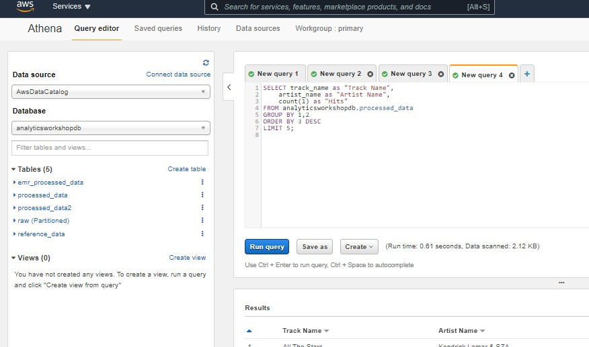Click the green status check on New query 1
Image resolution: width=589 pixels, height=347 pixels.
(251, 75)
